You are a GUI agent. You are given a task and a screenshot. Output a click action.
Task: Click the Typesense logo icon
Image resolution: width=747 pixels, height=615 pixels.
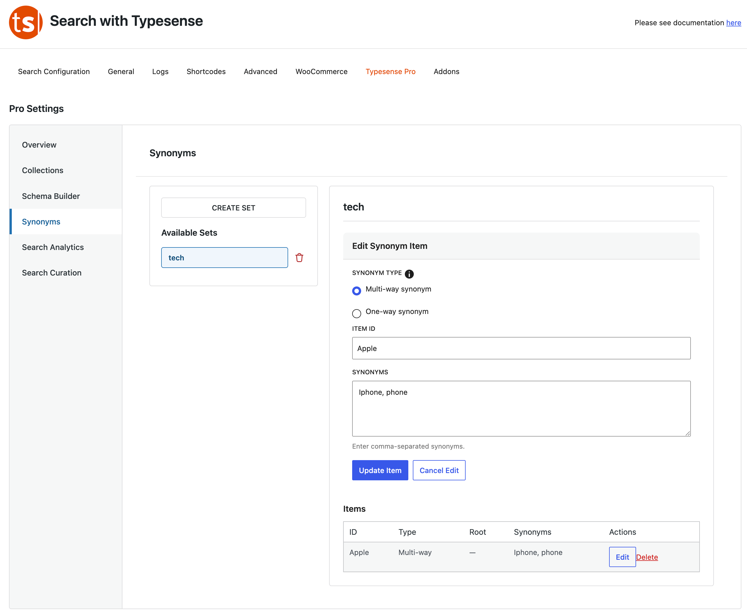click(26, 22)
